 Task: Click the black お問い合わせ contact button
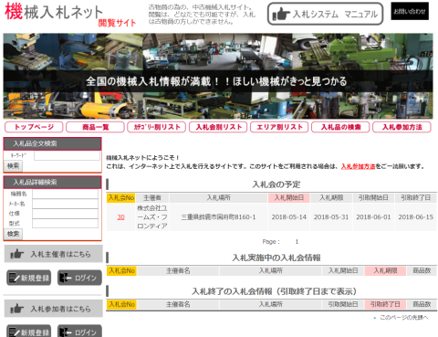point(410,11)
